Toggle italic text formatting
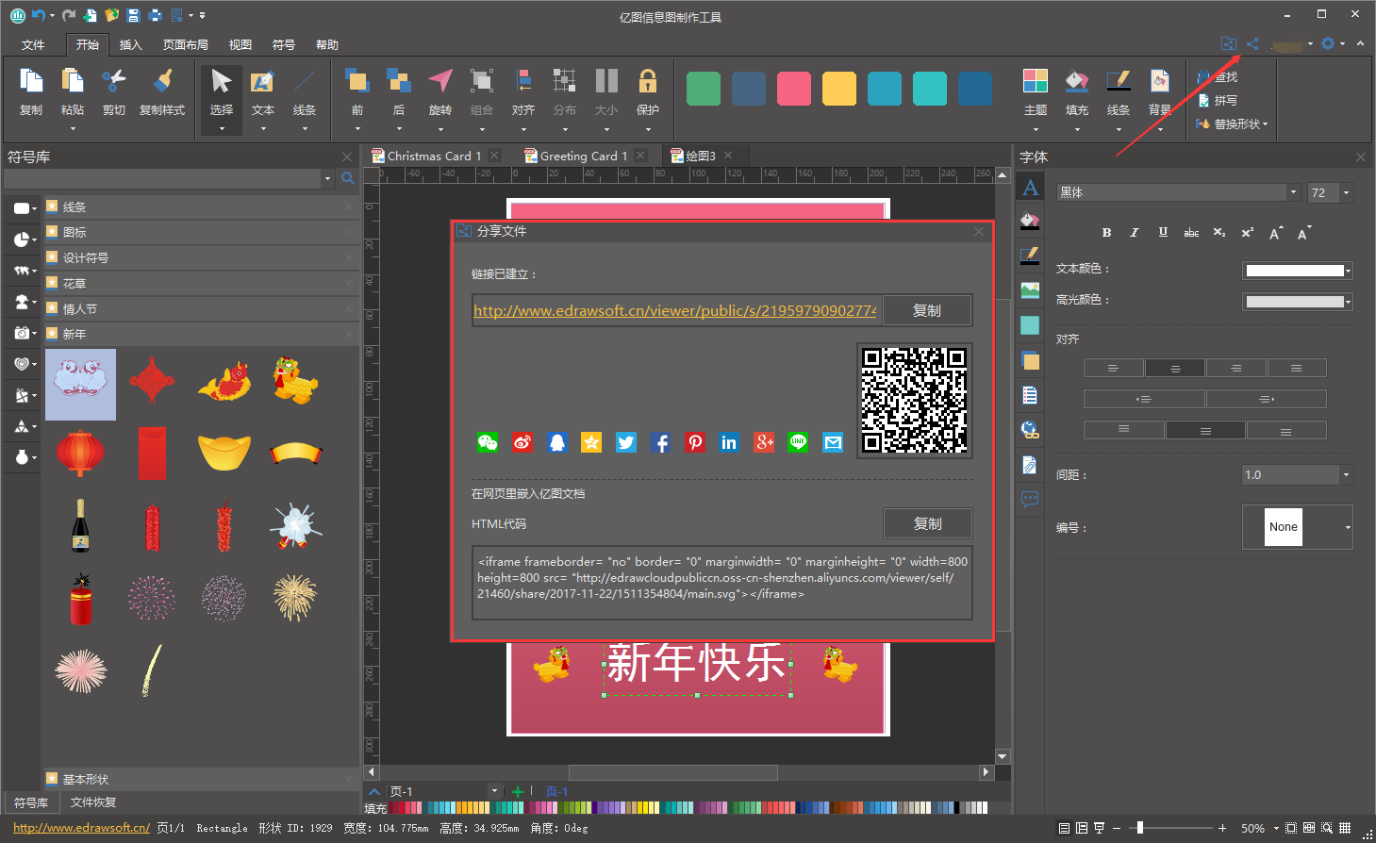This screenshot has width=1376, height=843. [x=1135, y=232]
